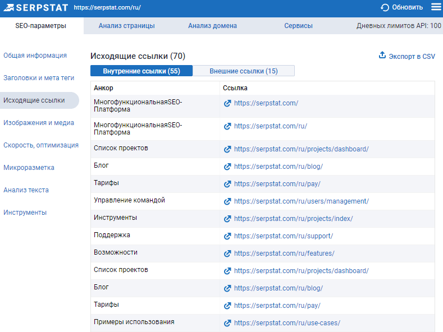Open first https://serpstat.com/ru/blog/ link

point(278,167)
